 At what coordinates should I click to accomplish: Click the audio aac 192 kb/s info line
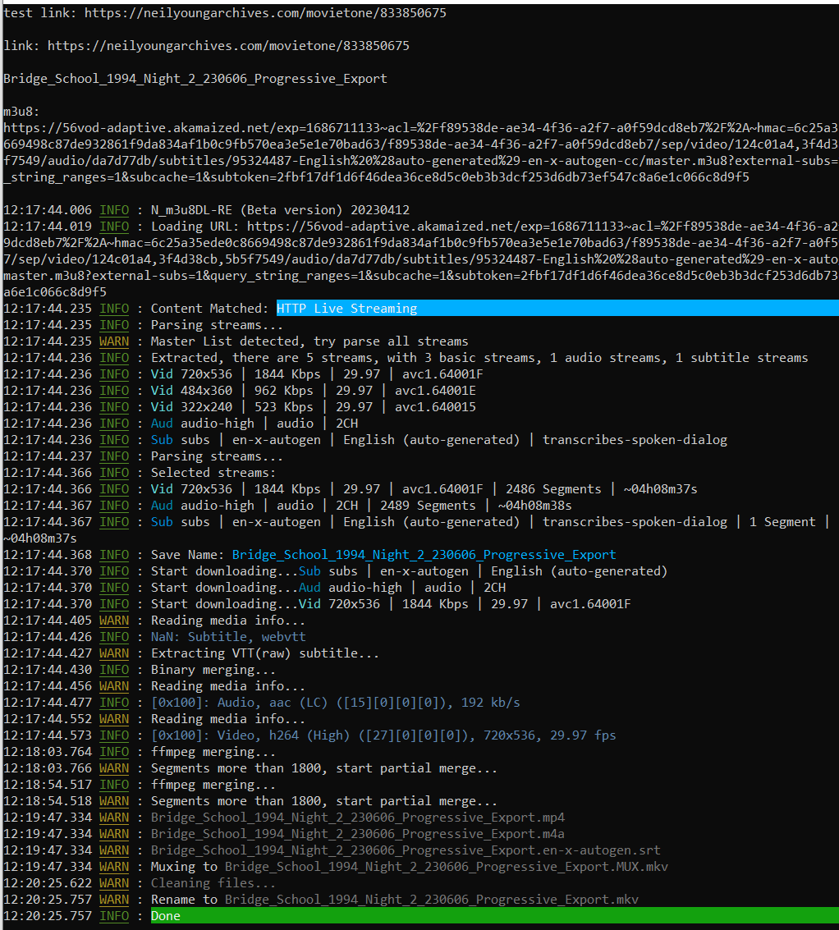coord(335,703)
